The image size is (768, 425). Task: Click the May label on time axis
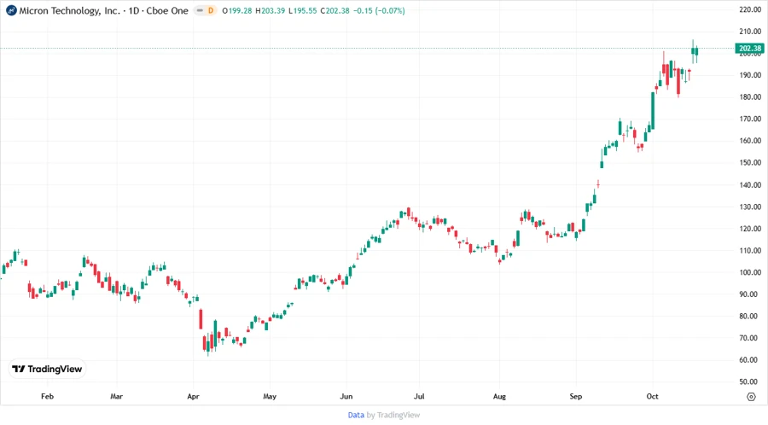(270, 396)
